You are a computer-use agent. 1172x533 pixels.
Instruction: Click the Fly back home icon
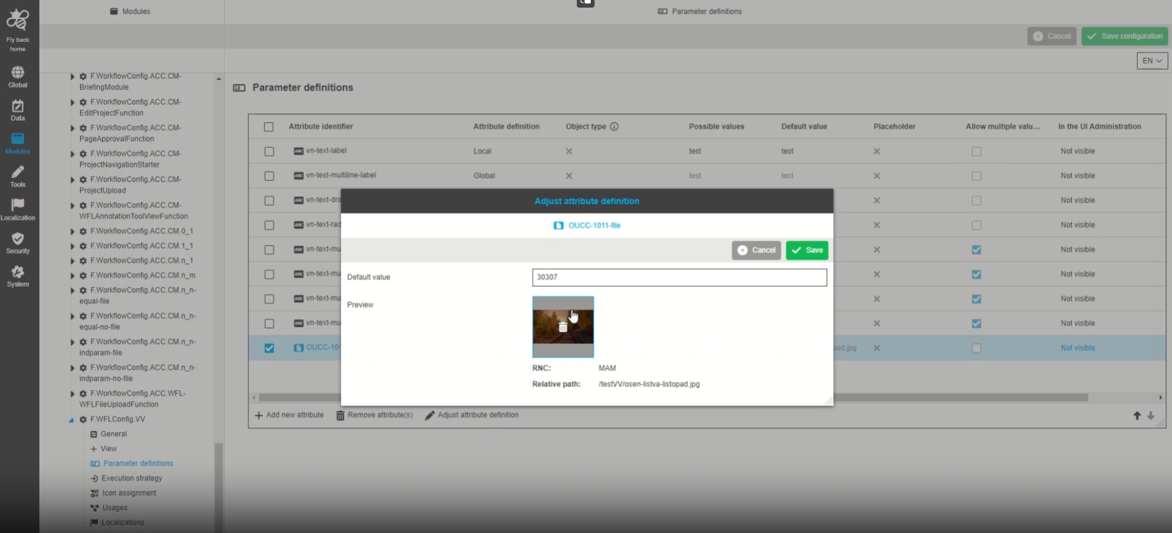tap(18, 21)
